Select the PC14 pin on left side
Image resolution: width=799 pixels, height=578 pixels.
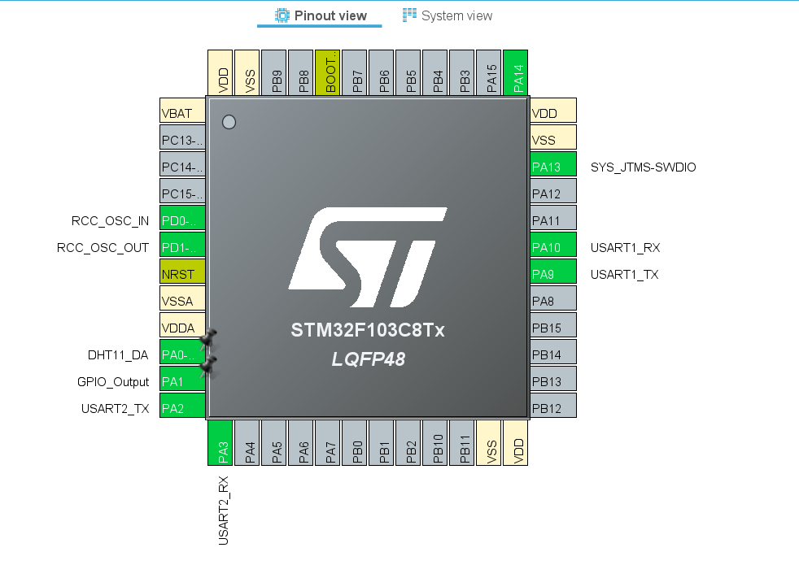point(182,164)
